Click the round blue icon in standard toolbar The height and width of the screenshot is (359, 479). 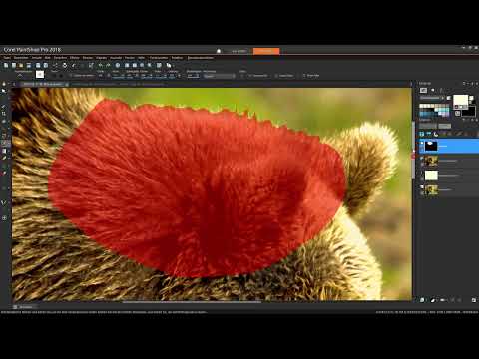click(118, 65)
